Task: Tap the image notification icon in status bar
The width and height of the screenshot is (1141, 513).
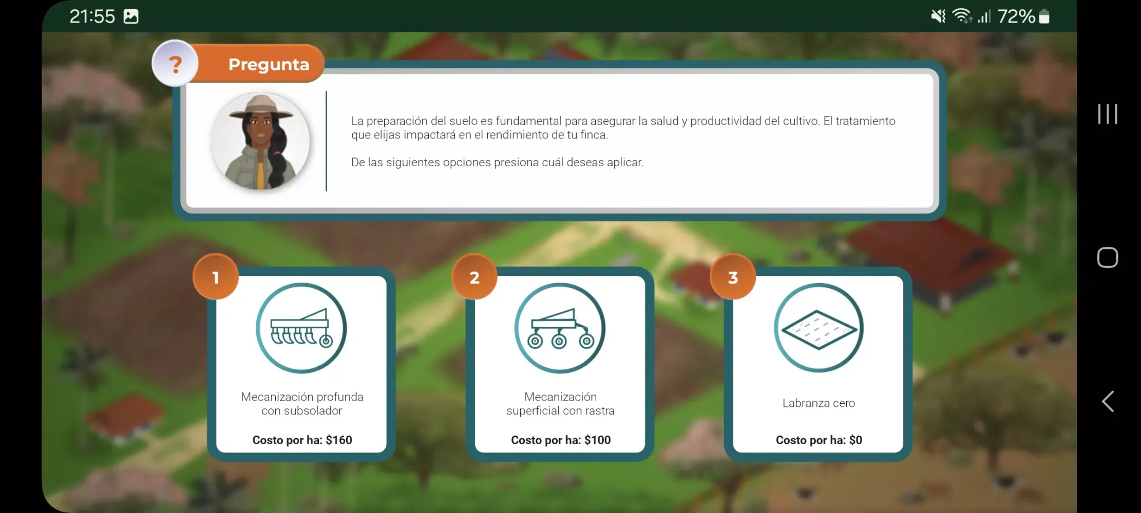Action: (131, 16)
